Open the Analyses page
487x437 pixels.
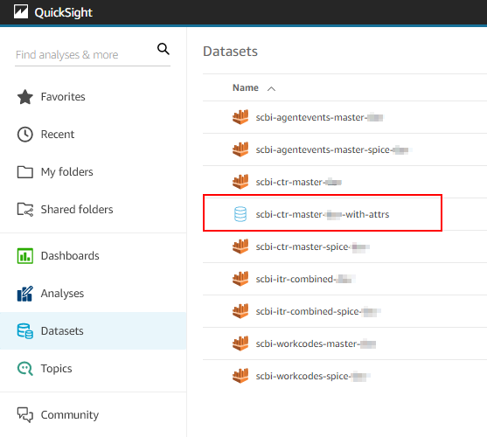(x=62, y=294)
